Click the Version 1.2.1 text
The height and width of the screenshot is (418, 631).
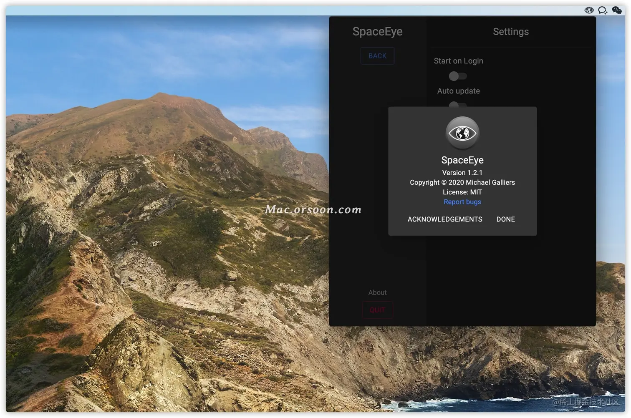click(462, 173)
